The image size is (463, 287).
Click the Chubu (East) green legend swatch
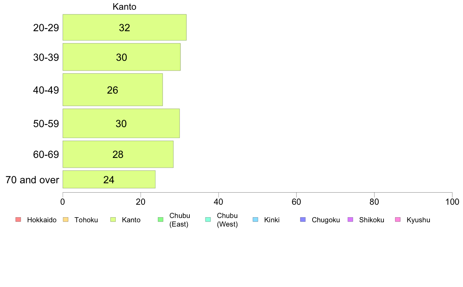pyautogui.click(x=161, y=220)
